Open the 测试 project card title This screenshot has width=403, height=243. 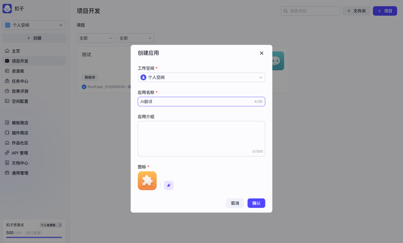point(86,54)
